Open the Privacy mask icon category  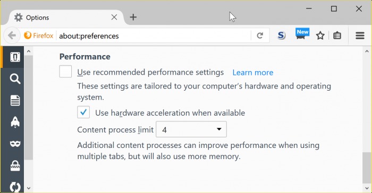click(15, 144)
